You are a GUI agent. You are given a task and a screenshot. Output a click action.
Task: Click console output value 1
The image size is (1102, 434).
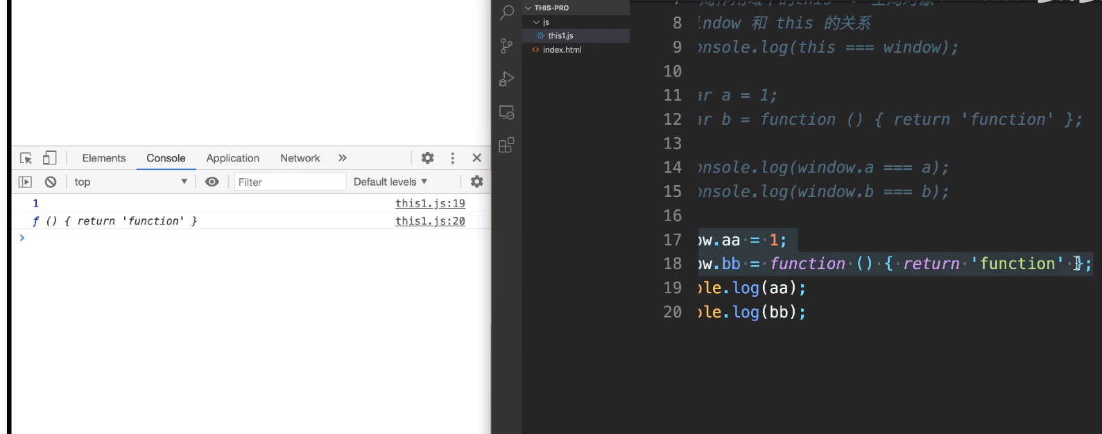36,203
